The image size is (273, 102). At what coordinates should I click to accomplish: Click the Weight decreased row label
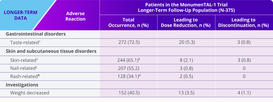30,93
